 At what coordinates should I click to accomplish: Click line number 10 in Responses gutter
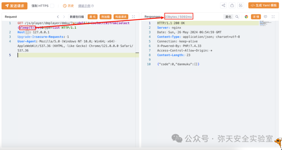(148, 64)
